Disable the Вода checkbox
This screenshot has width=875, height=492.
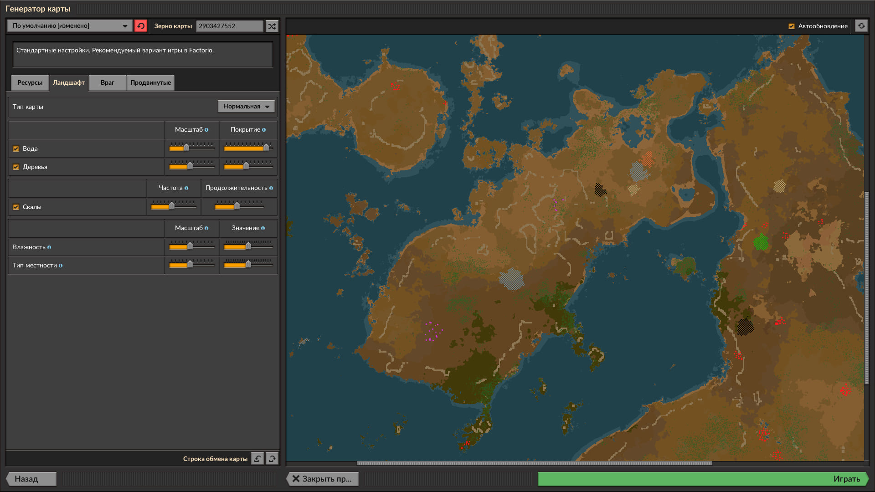tap(16, 149)
